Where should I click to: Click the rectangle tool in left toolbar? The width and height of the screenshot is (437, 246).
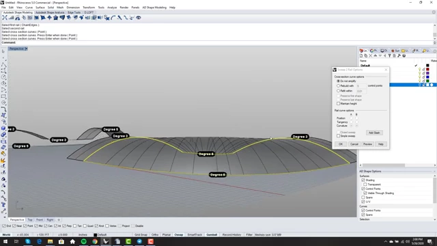tap(3, 96)
